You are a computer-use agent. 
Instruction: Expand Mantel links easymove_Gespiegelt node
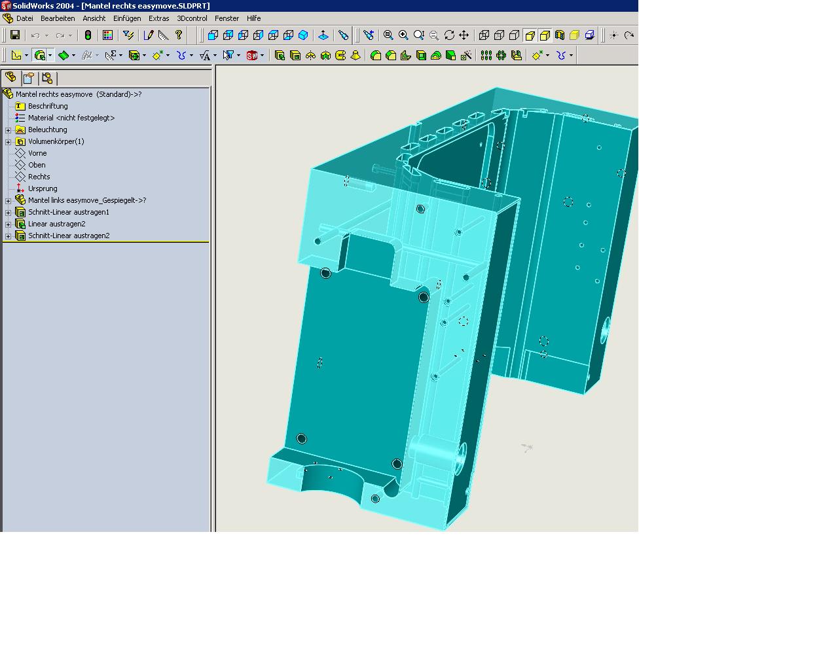9,201
